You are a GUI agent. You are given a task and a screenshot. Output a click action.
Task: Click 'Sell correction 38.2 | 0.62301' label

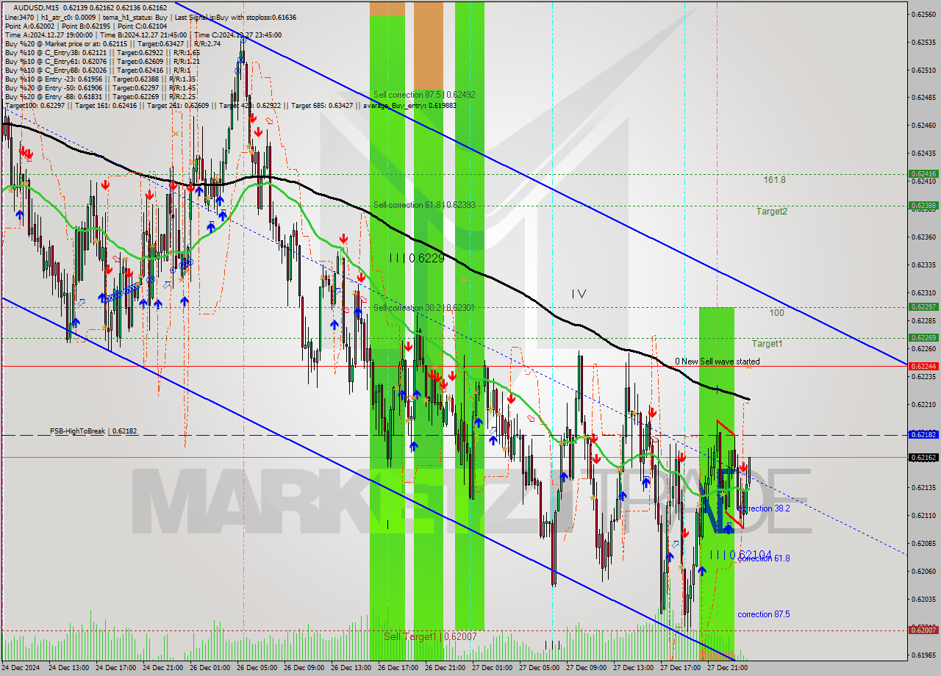424,307
